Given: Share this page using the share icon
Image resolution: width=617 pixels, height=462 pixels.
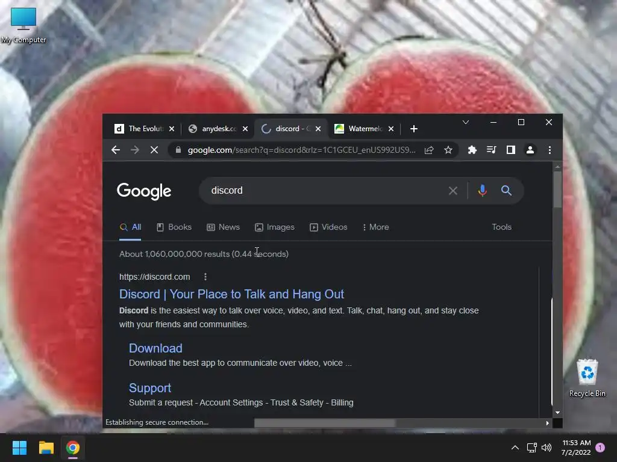Looking at the screenshot, I should tap(429, 150).
